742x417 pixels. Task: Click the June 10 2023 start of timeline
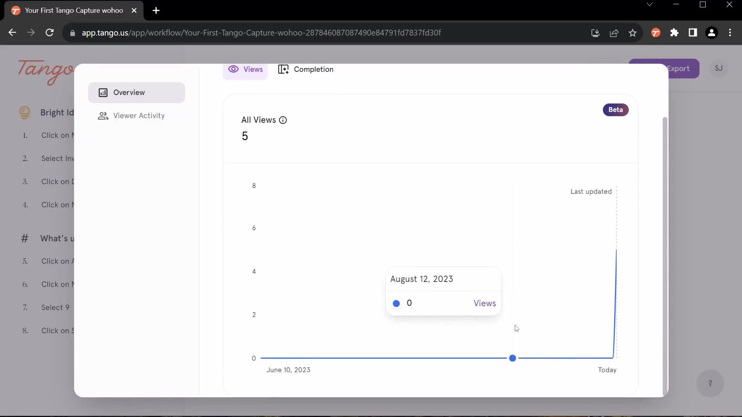262,358
